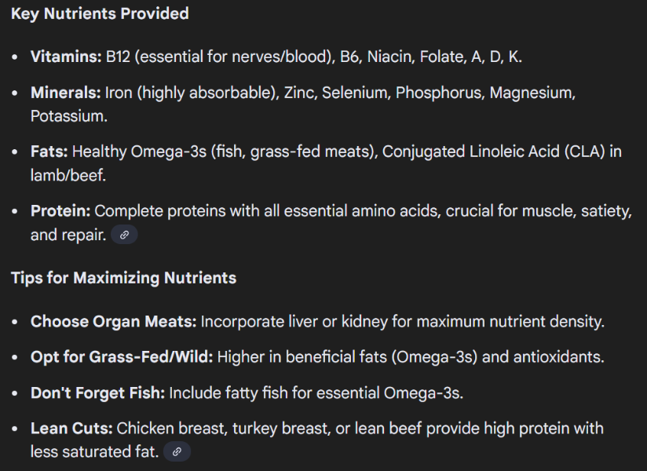Click the word "Potassium" in the Minerals bullet
Image resolution: width=647 pixels, height=471 pixels.
(x=67, y=116)
